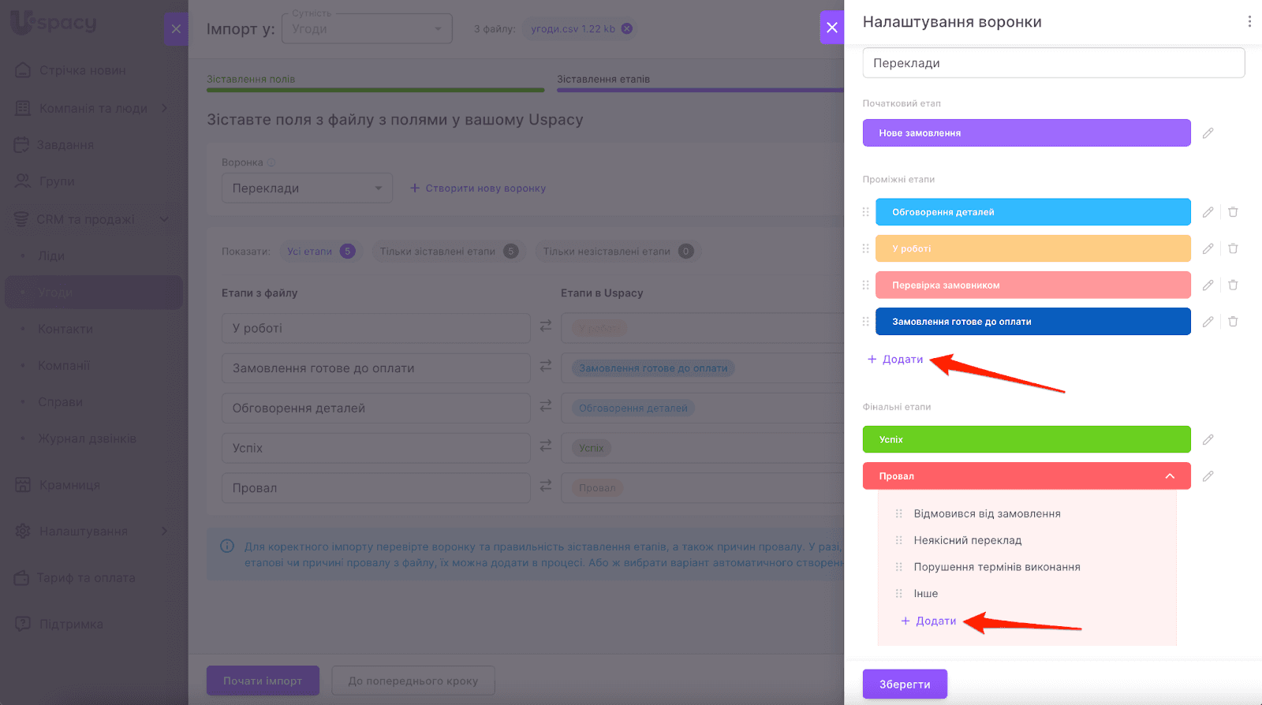The height and width of the screenshot is (705, 1262).
Task: Open 'Тариф та оплата' in sidebar
Action: point(85,578)
